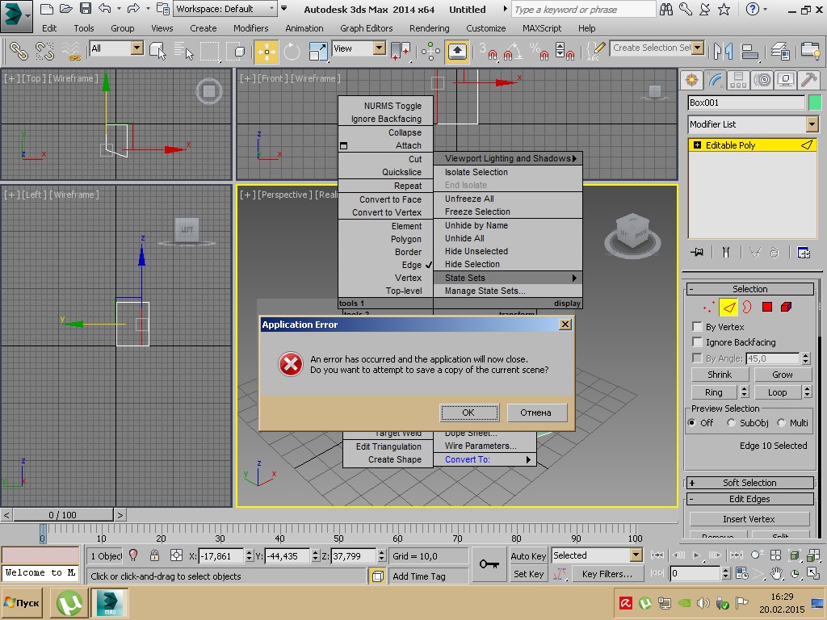Screen dimensions: 827x620
Task: Click the Set Keys key icon button
Action: point(489,564)
